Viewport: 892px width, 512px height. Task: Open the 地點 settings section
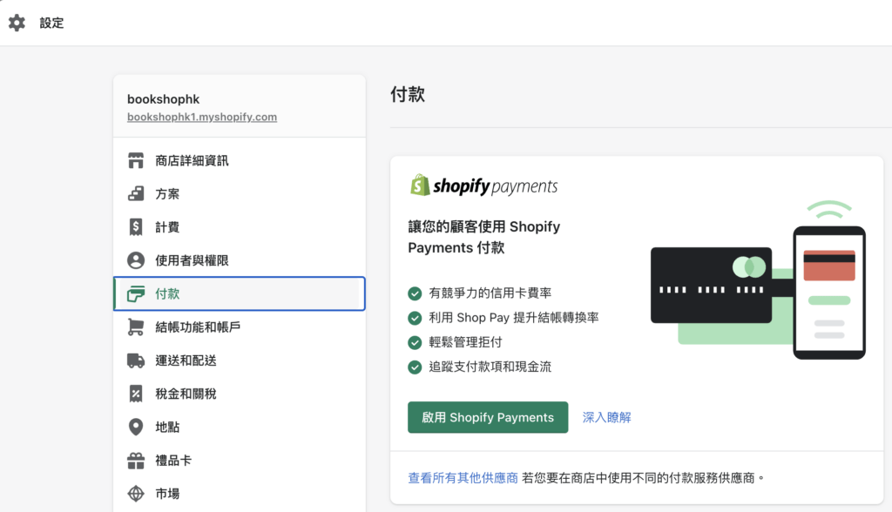point(240,427)
